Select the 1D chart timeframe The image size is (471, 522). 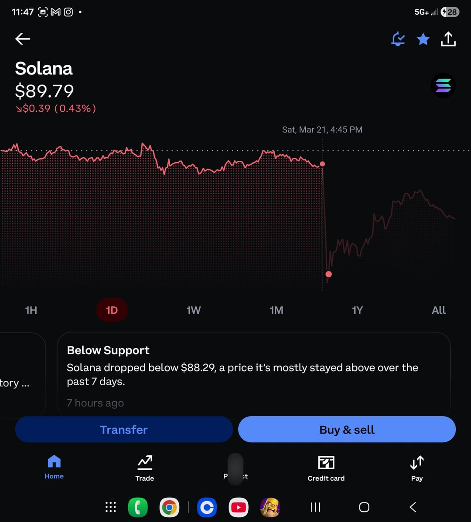pos(112,310)
